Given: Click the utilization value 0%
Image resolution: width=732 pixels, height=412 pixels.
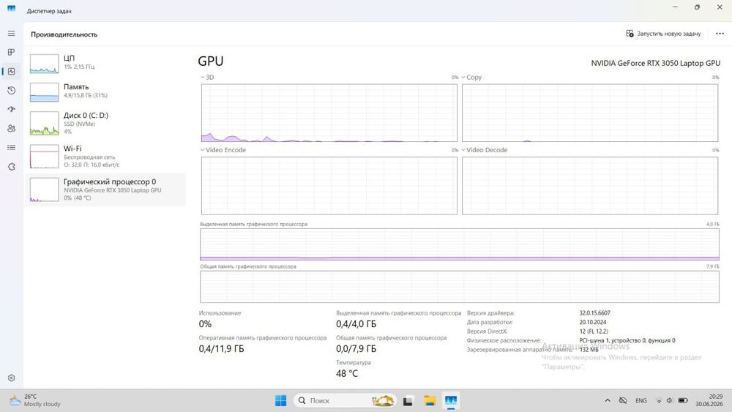Looking at the screenshot, I should (x=205, y=323).
